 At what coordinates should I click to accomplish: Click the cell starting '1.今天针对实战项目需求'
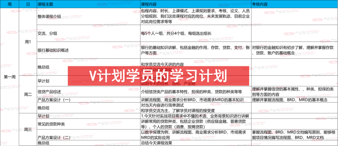(196, 116)
